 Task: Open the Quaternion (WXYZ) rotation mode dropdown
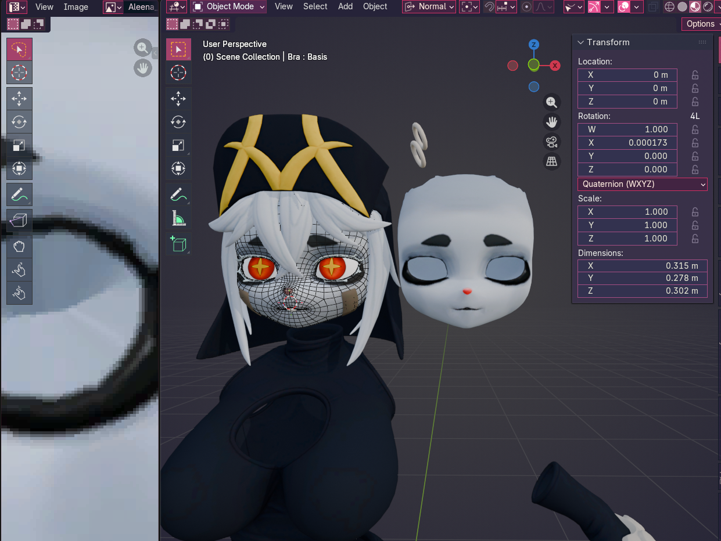[x=642, y=184]
